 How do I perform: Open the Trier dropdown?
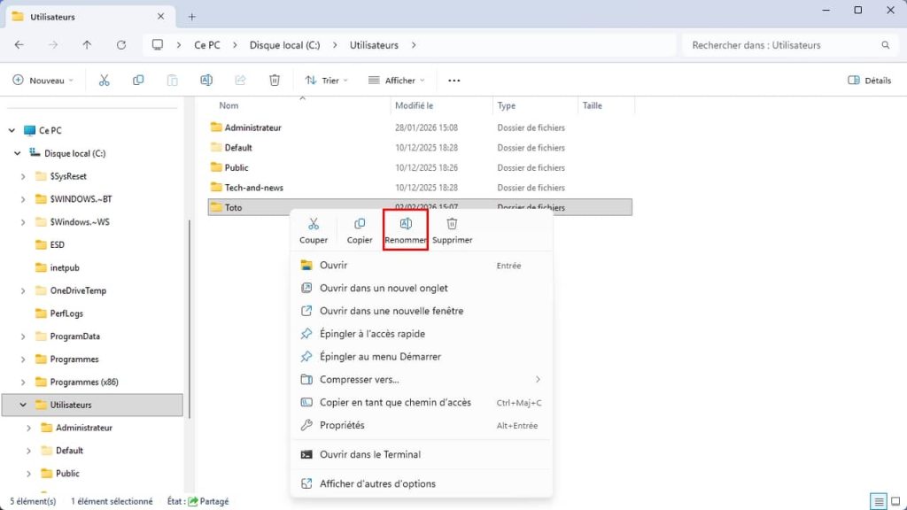(x=325, y=80)
